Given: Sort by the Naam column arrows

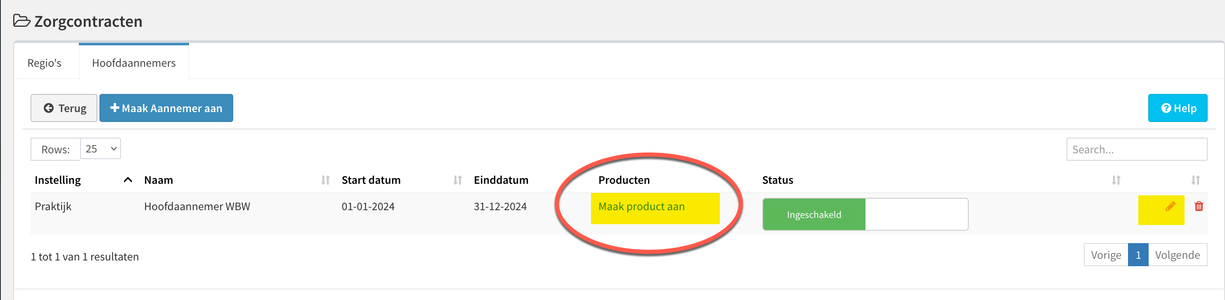Looking at the screenshot, I should (325, 180).
